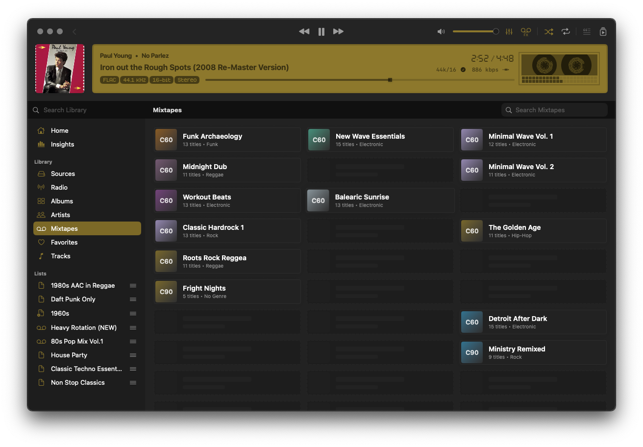
Task: Toggle repeat mode
Action: (x=566, y=31)
